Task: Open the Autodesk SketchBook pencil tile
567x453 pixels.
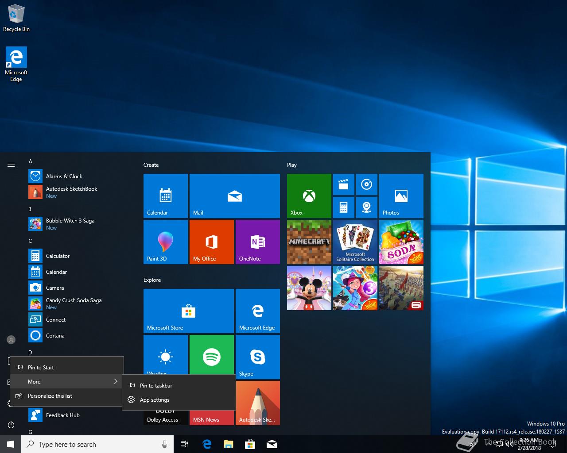Action: click(x=257, y=403)
